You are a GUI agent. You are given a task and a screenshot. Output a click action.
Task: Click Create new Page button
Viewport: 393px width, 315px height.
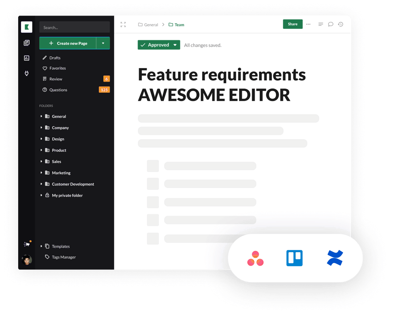click(68, 43)
